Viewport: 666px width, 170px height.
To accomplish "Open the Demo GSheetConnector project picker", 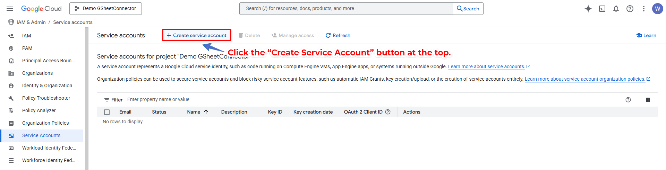I will pos(105,9).
